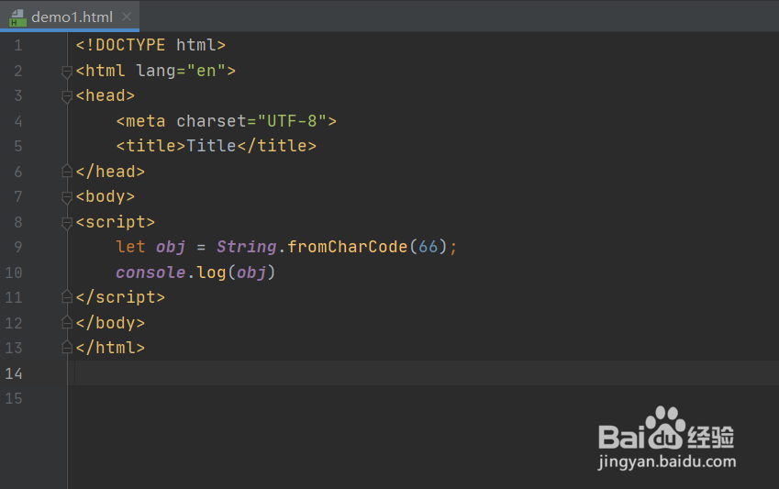Collapse the <head> fold marker on line 3
The height and width of the screenshot is (489, 779).
click(67, 96)
